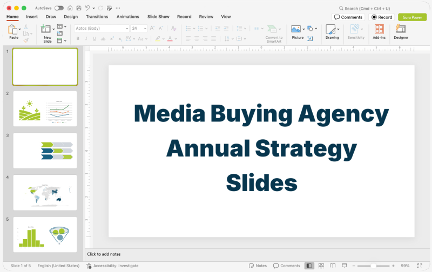The image size is (432, 272).
Task: Toggle the AutoSave switch
Action: point(59,8)
